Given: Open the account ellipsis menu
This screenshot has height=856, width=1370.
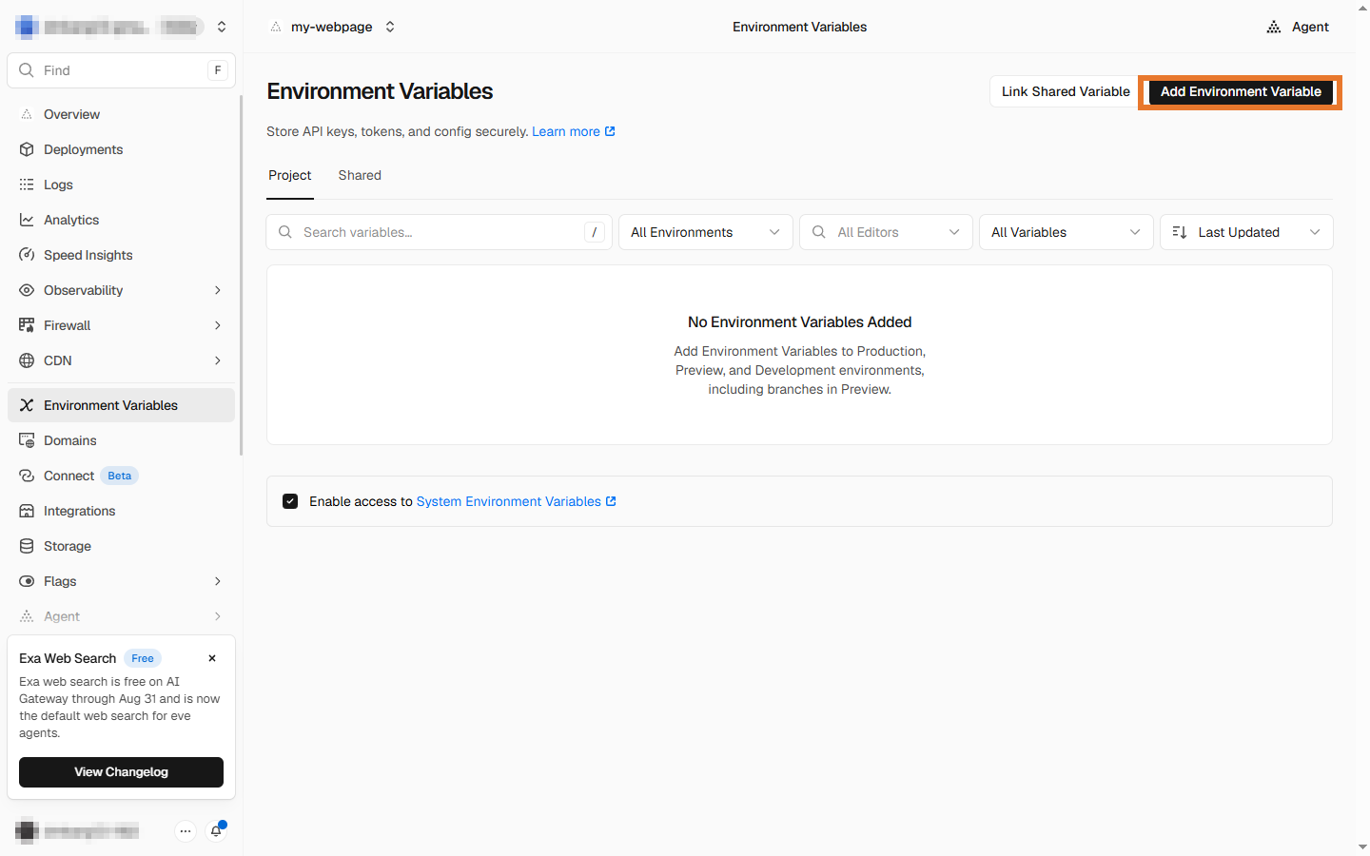Looking at the screenshot, I should (x=186, y=831).
